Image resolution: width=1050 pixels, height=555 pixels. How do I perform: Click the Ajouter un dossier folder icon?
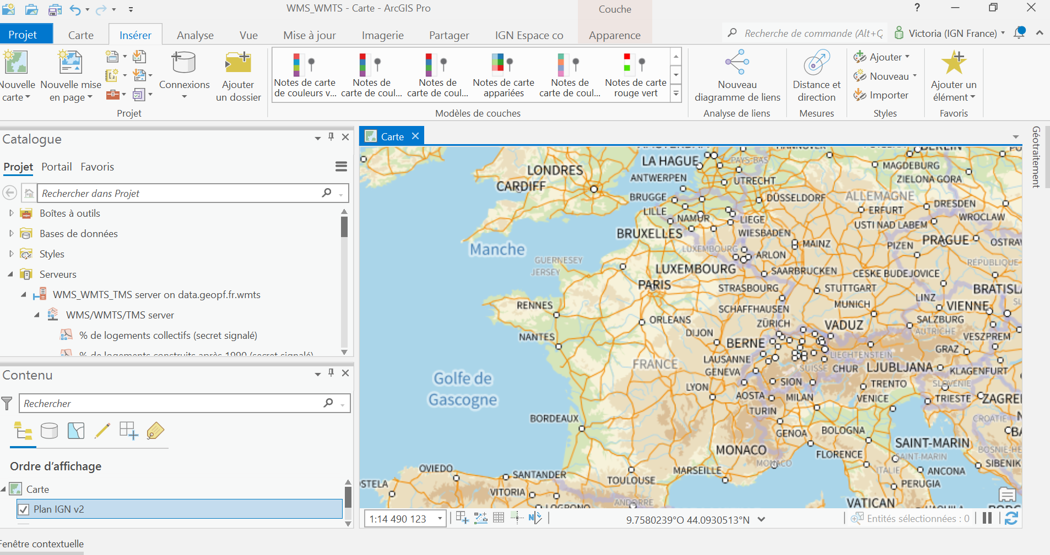pos(238,62)
